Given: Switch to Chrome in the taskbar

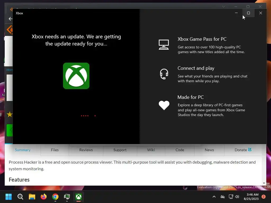Looking at the screenshot, I should [x=55, y=197].
